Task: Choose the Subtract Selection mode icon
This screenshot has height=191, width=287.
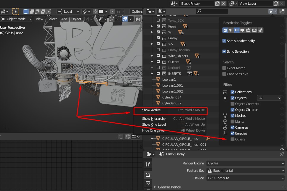Action: pos(37,12)
